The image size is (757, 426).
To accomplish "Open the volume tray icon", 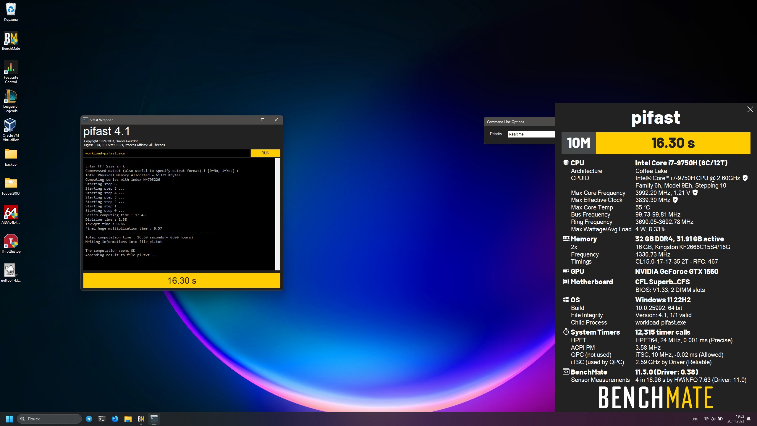I will (x=713, y=419).
